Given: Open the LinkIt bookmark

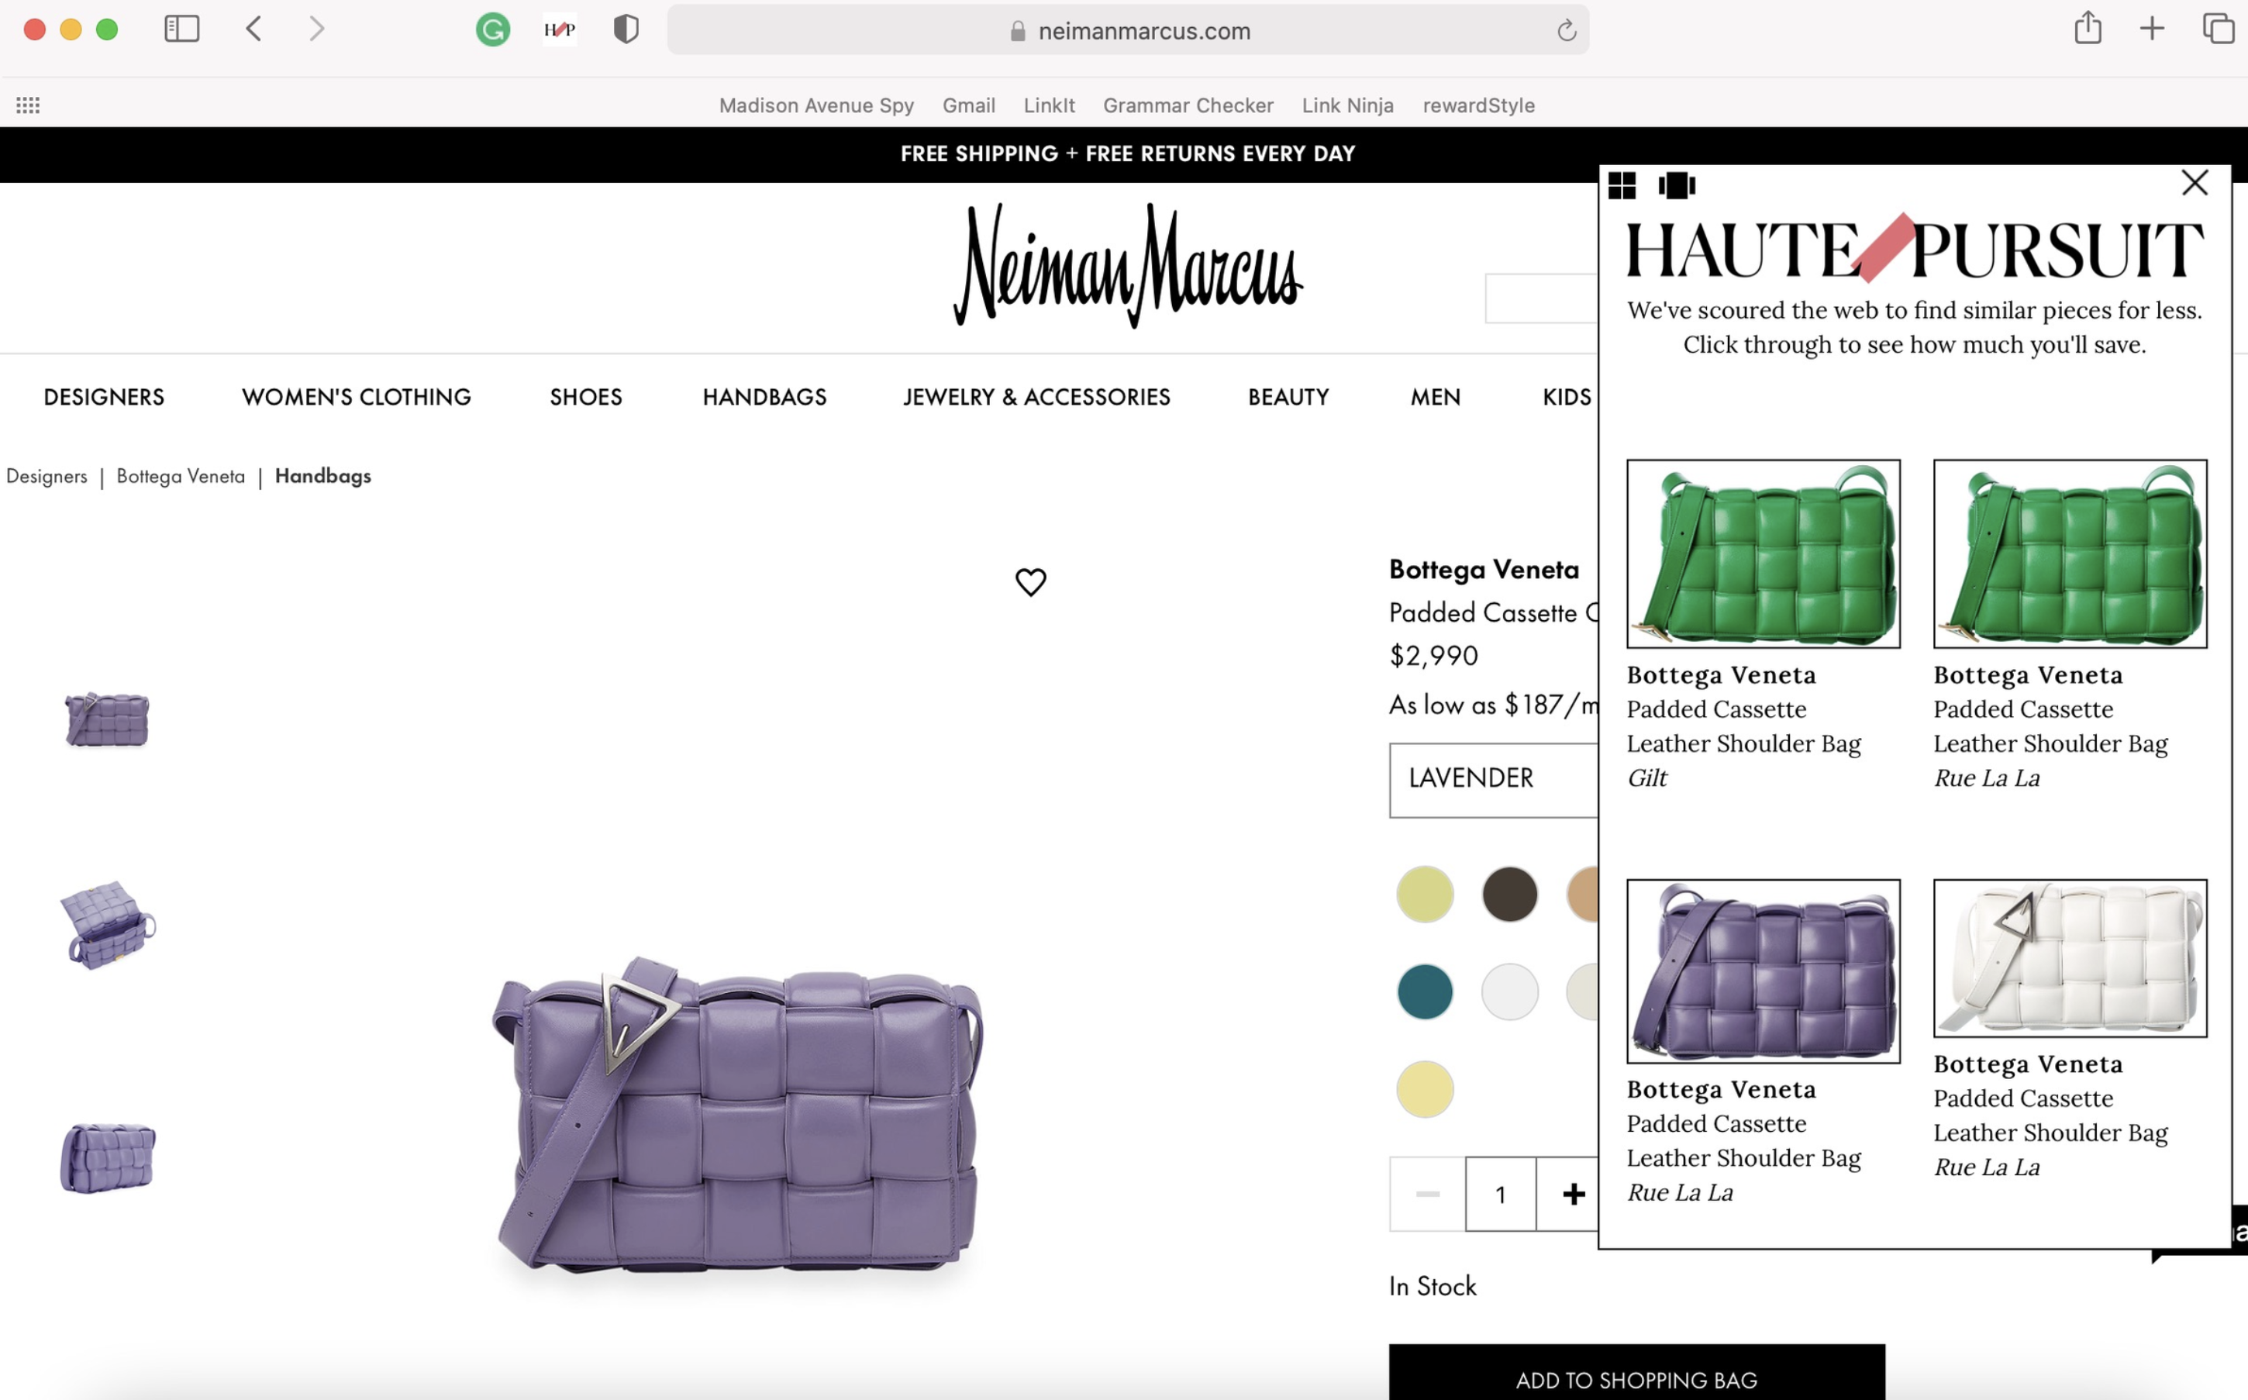Looking at the screenshot, I should [1049, 105].
